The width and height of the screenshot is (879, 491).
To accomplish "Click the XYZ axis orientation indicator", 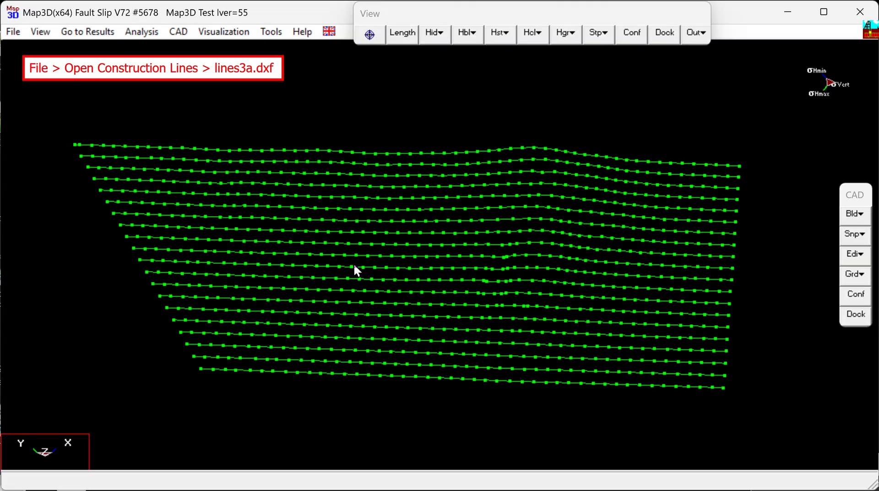I will click(45, 451).
